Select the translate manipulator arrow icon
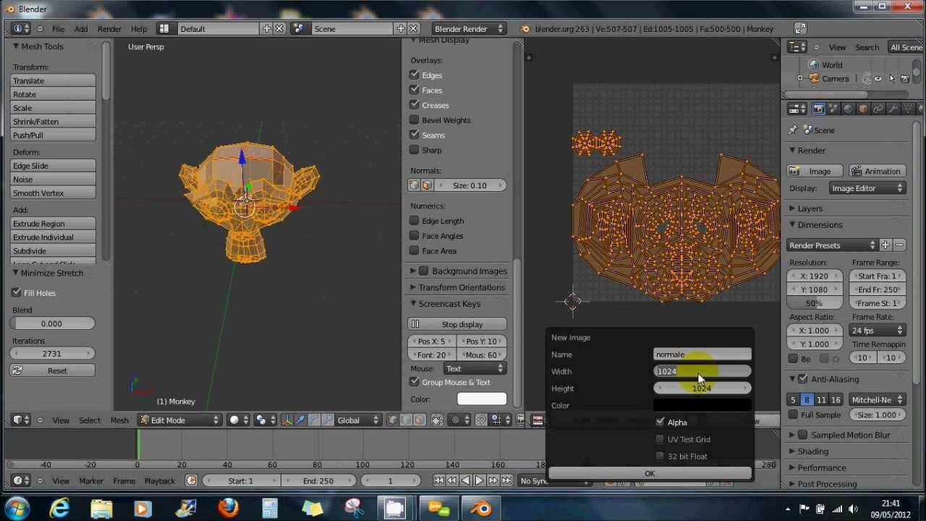This screenshot has width=926, height=521. (x=300, y=420)
